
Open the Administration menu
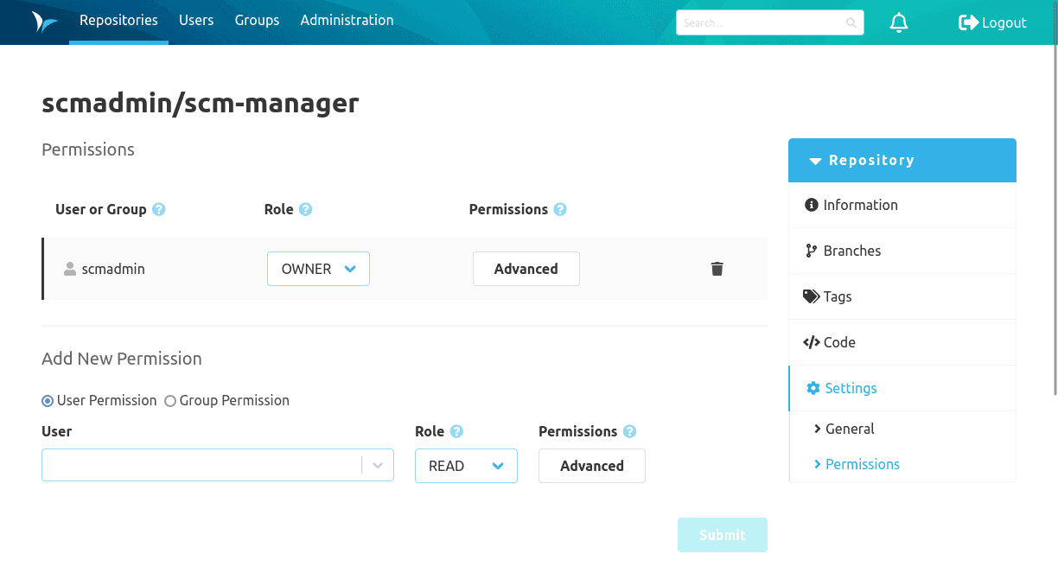(347, 20)
